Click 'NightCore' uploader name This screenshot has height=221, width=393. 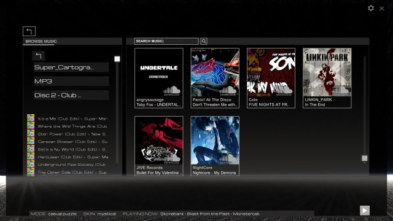pyautogui.click(x=202, y=168)
